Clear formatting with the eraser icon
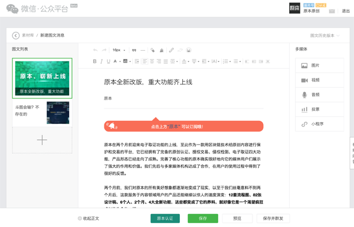This screenshot has width=354, height=227. 153,50
